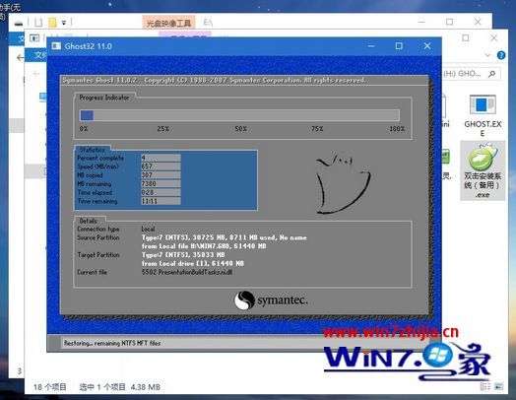The image size is (516, 400).
Task: Click the 100% label of progress indicator
Action: [x=397, y=129]
